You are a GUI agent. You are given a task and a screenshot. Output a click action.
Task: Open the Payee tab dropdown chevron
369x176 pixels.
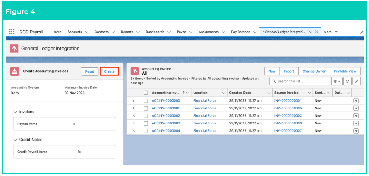[191, 32]
